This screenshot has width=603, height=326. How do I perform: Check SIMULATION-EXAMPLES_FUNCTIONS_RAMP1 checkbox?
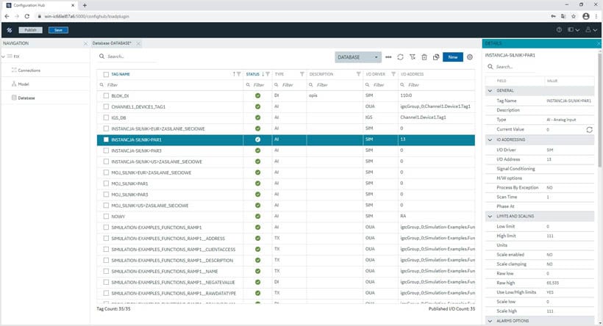coord(106,228)
